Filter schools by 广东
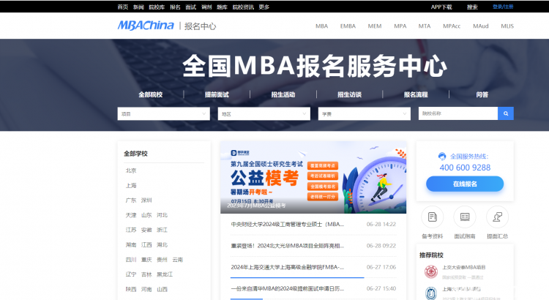The width and height of the screenshot is (549, 300). 131,200
